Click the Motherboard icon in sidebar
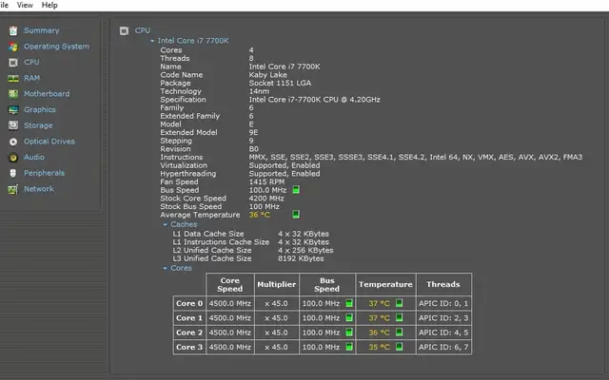This screenshot has width=609, height=380. pos(13,94)
